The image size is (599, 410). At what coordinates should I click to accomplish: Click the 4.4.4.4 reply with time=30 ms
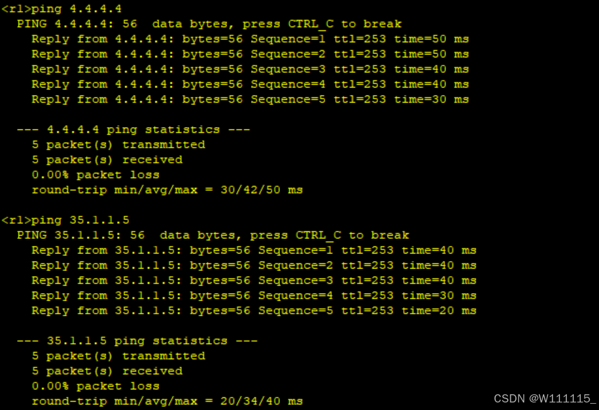click(x=250, y=99)
